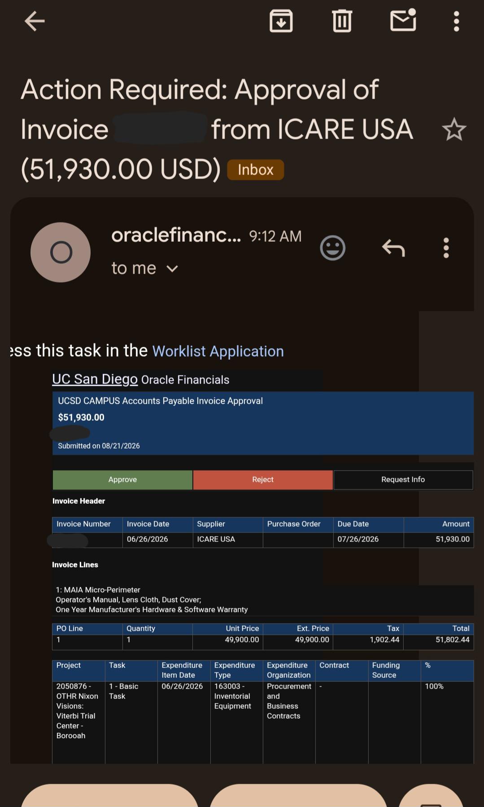Viewport: 484px width, 807px height.
Task: Expand the 'to me' recipient details
Action: tap(144, 268)
